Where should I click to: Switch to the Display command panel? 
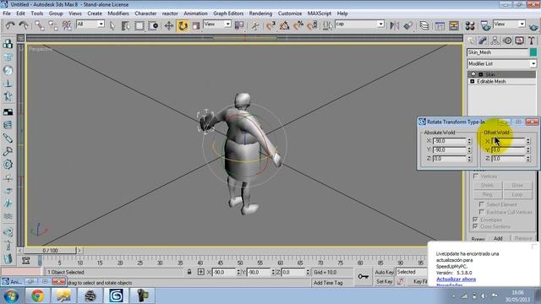[520, 41]
